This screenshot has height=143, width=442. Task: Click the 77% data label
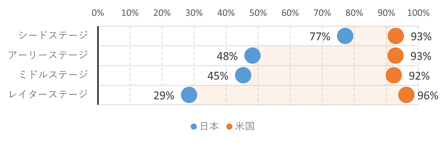coord(320,37)
